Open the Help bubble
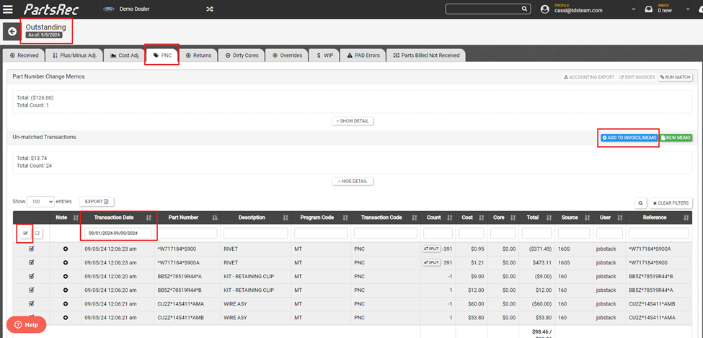703x338 pixels. click(x=27, y=324)
